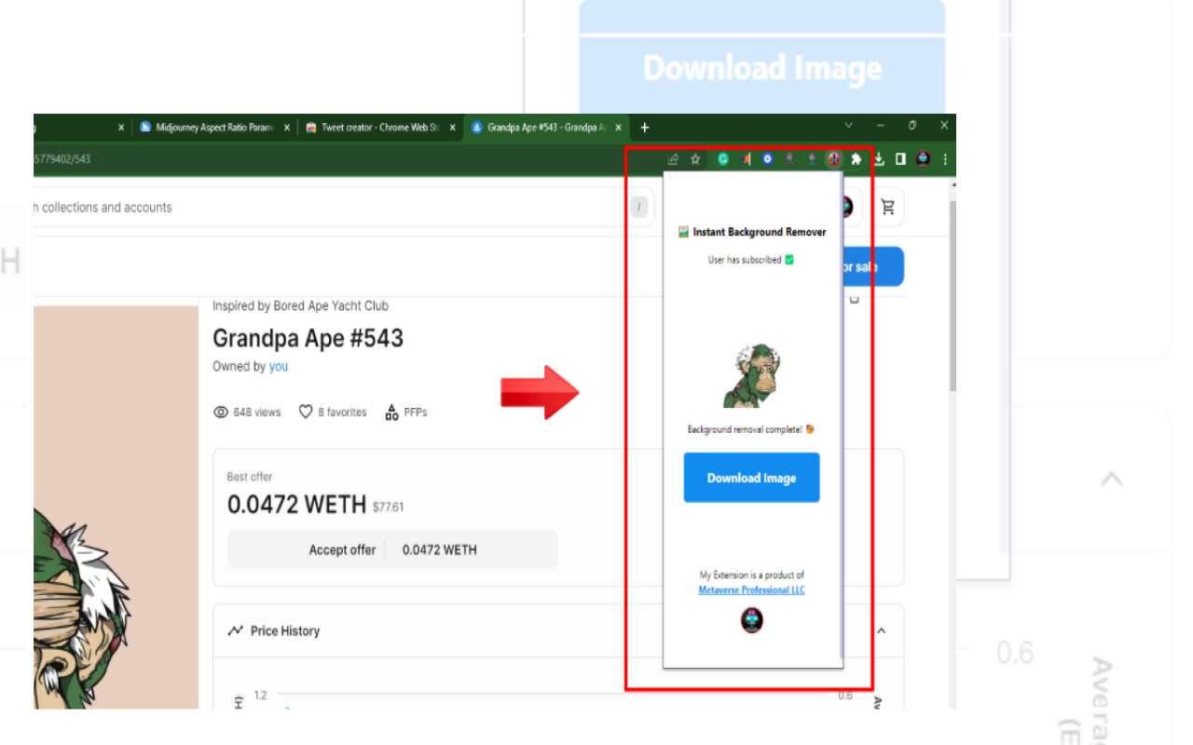Click the page vertical scrollbar
Screen dimensions: 1193x745
point(952,296)
